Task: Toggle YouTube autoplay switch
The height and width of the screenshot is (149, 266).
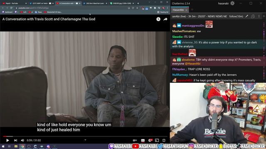Action: (x=135, y=140)
